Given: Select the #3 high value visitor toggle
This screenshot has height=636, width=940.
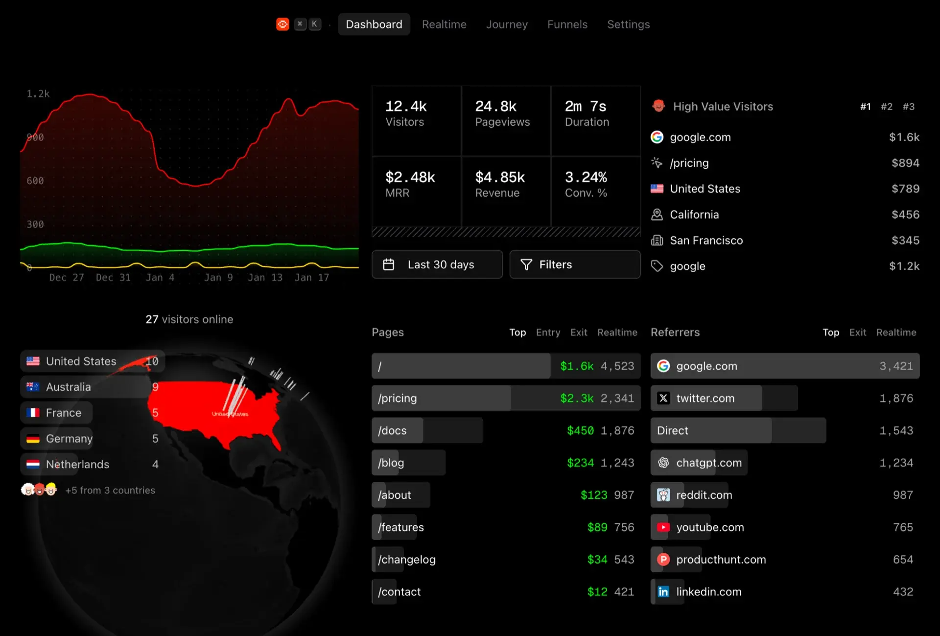Looking at the screenshot, I should 909,106.
